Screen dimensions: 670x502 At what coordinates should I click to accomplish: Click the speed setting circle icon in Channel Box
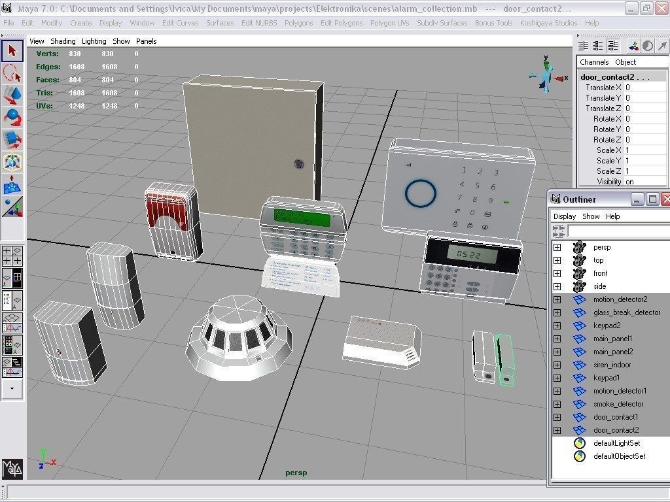tap(648, 46)
